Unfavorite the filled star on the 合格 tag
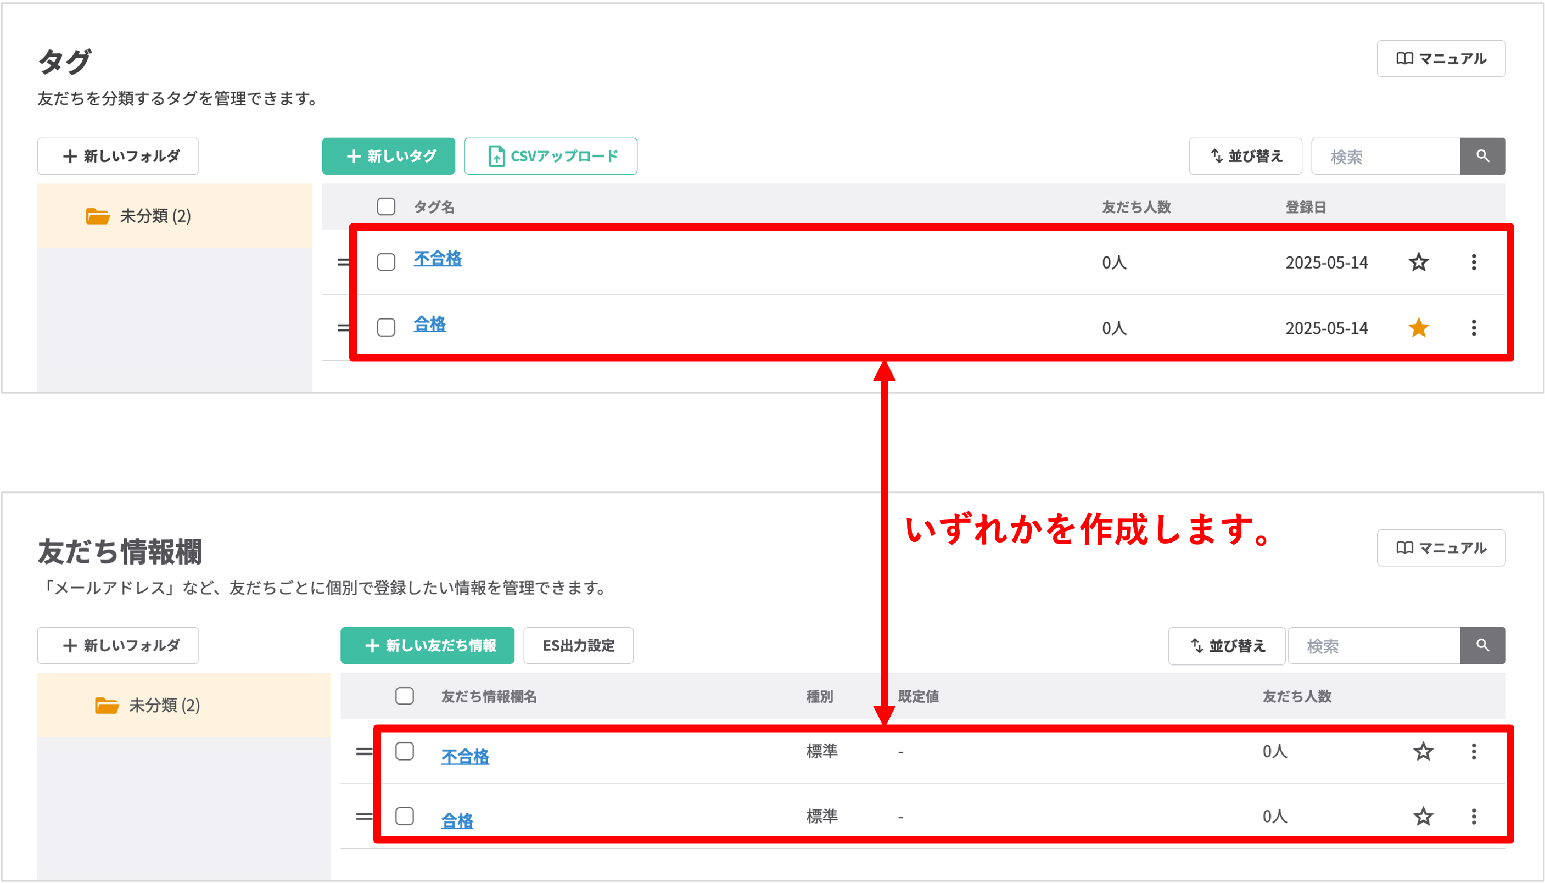Screen dimensions: 1545x883 tap(1418, 327)
